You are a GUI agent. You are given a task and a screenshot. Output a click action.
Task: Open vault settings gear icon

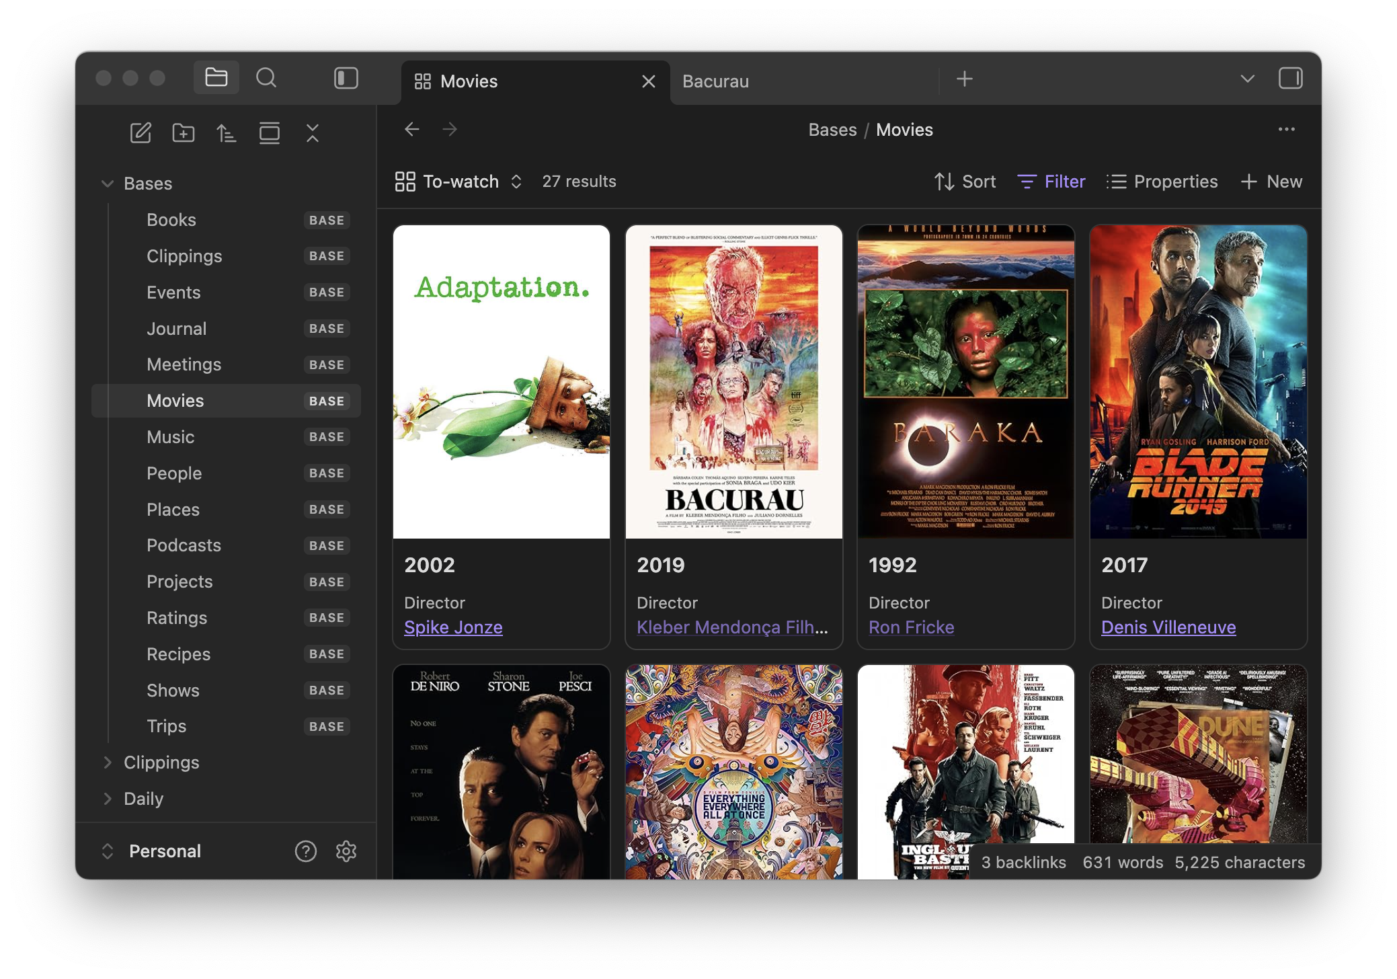(346, 851)
